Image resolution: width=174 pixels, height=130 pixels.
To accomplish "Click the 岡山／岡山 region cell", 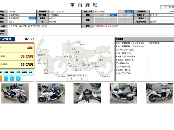I will tap(100, 12).
